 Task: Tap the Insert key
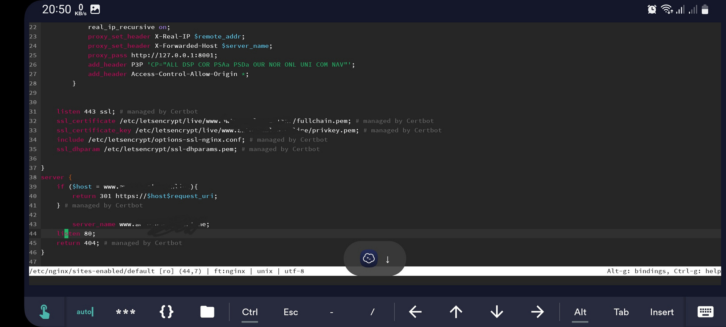pos(662,312)
